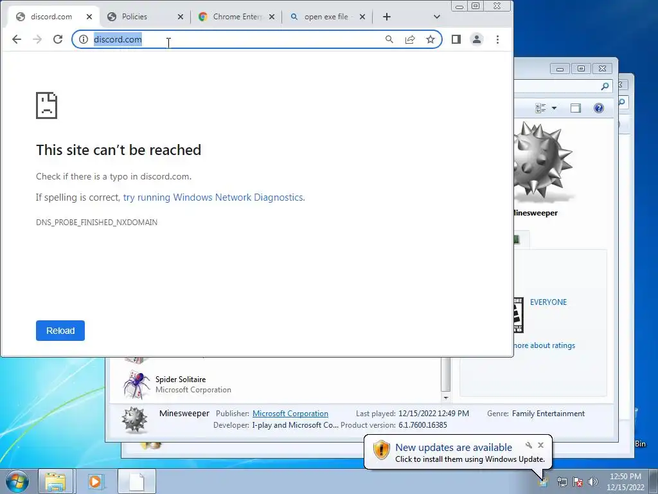The image size is (658, 494).
Task: Open the volume speaker tray icon
Action: click(x=593, y=482)
